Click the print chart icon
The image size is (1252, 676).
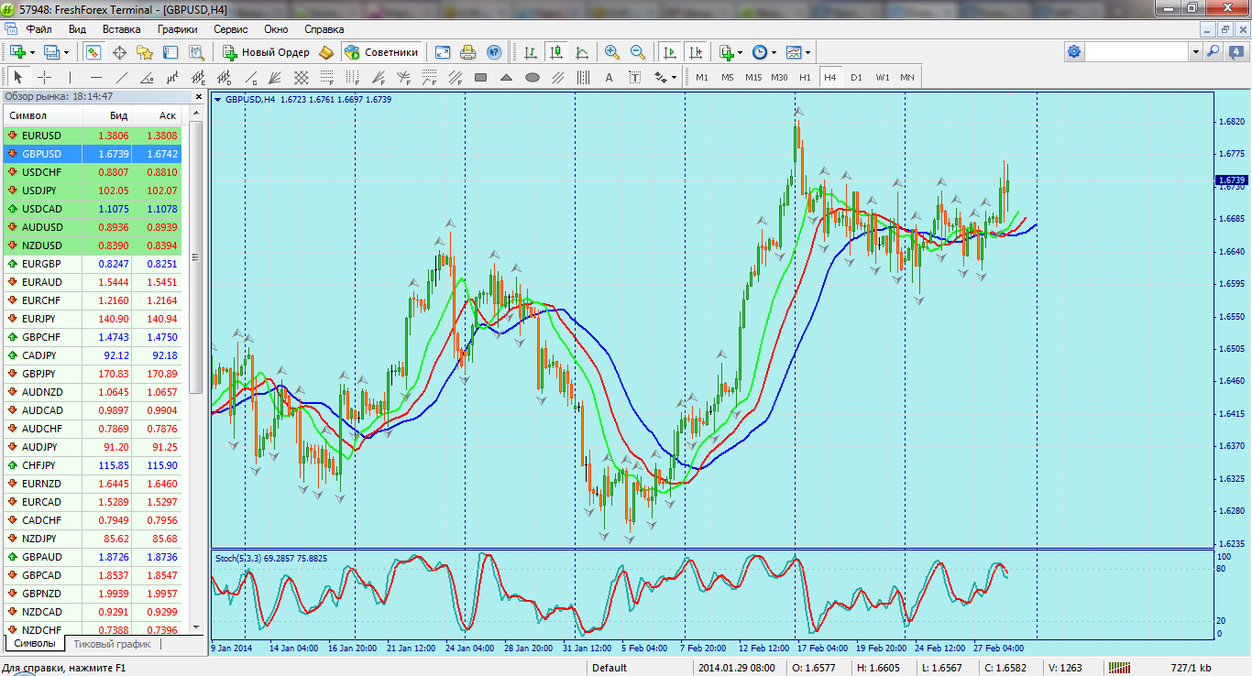(468, 52)
